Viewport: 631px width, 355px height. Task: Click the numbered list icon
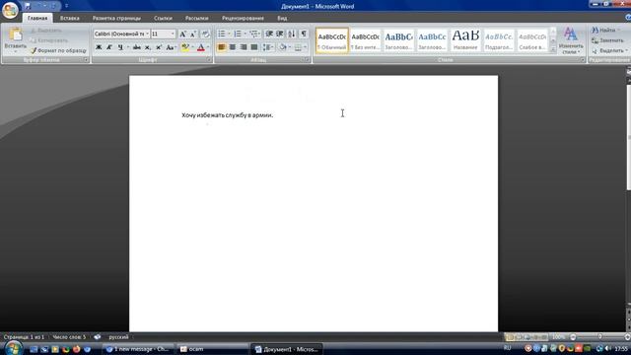(x=238, y=34)
